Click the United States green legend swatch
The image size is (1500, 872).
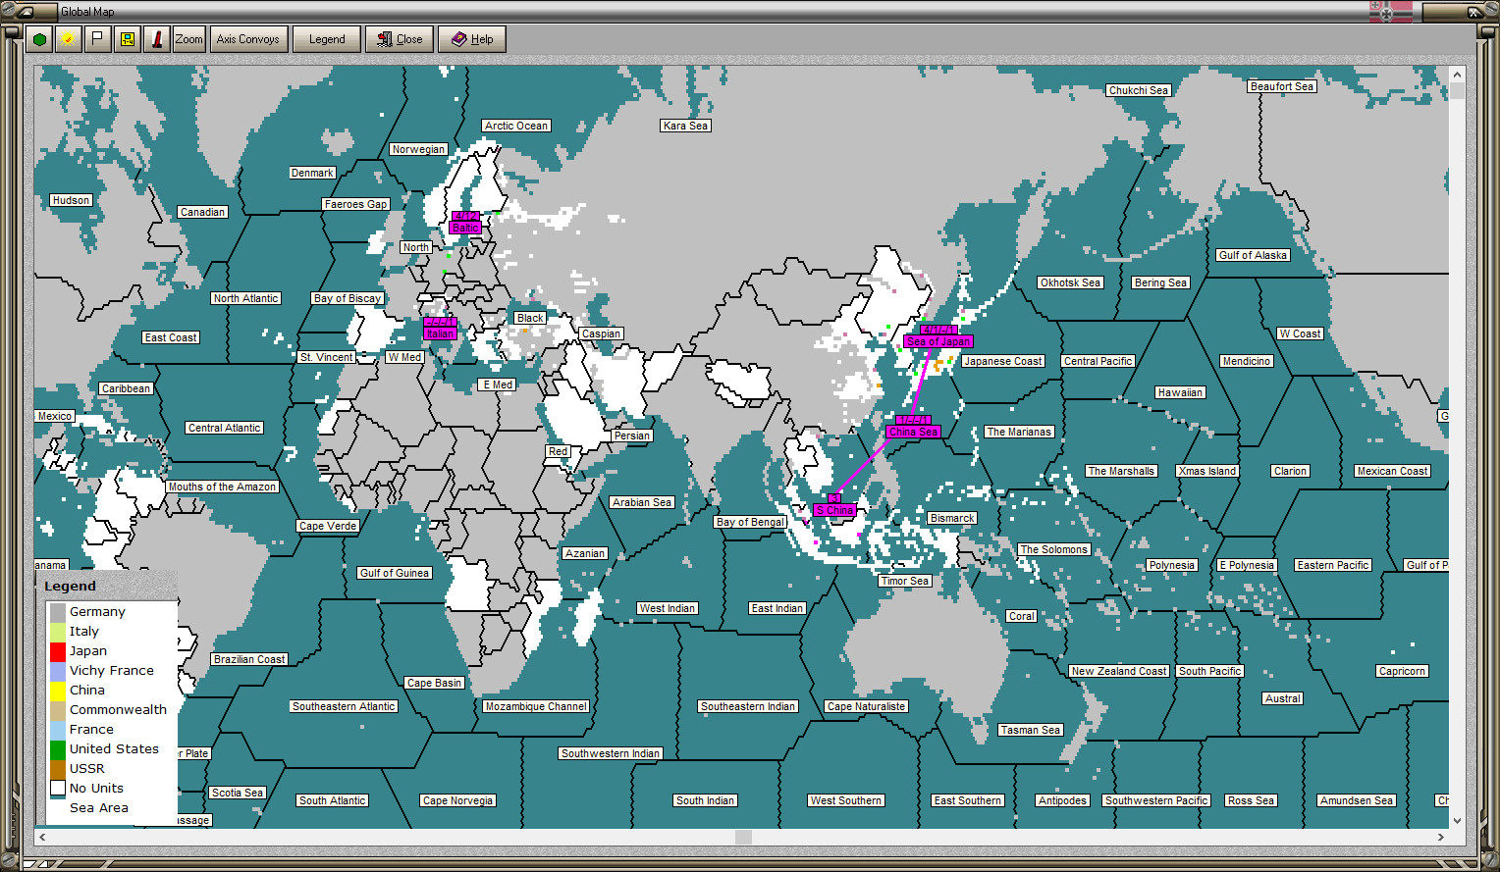(58, 749)
